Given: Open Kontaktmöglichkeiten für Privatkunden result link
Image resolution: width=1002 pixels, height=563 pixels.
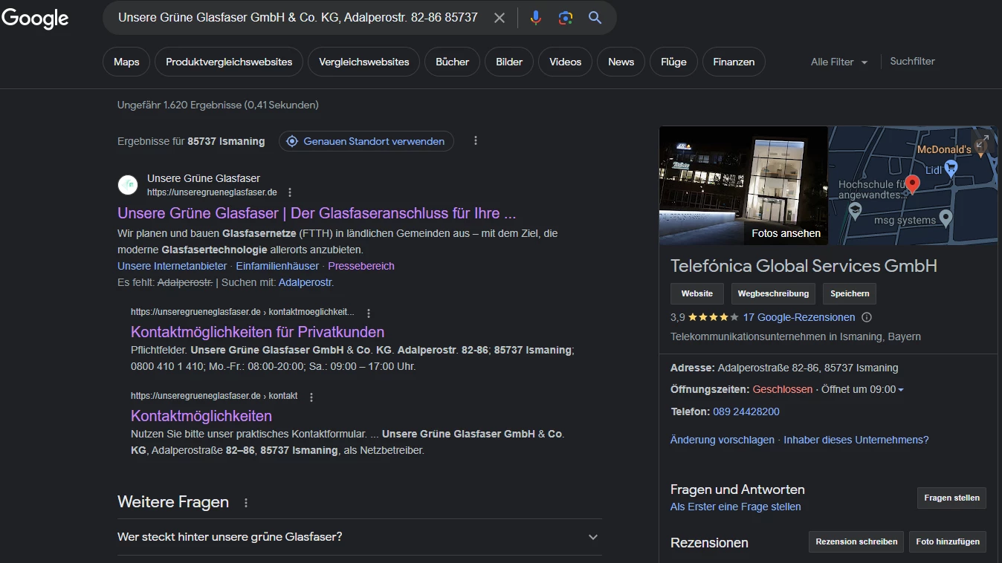Looking at the screenshot, I should 257,332.
